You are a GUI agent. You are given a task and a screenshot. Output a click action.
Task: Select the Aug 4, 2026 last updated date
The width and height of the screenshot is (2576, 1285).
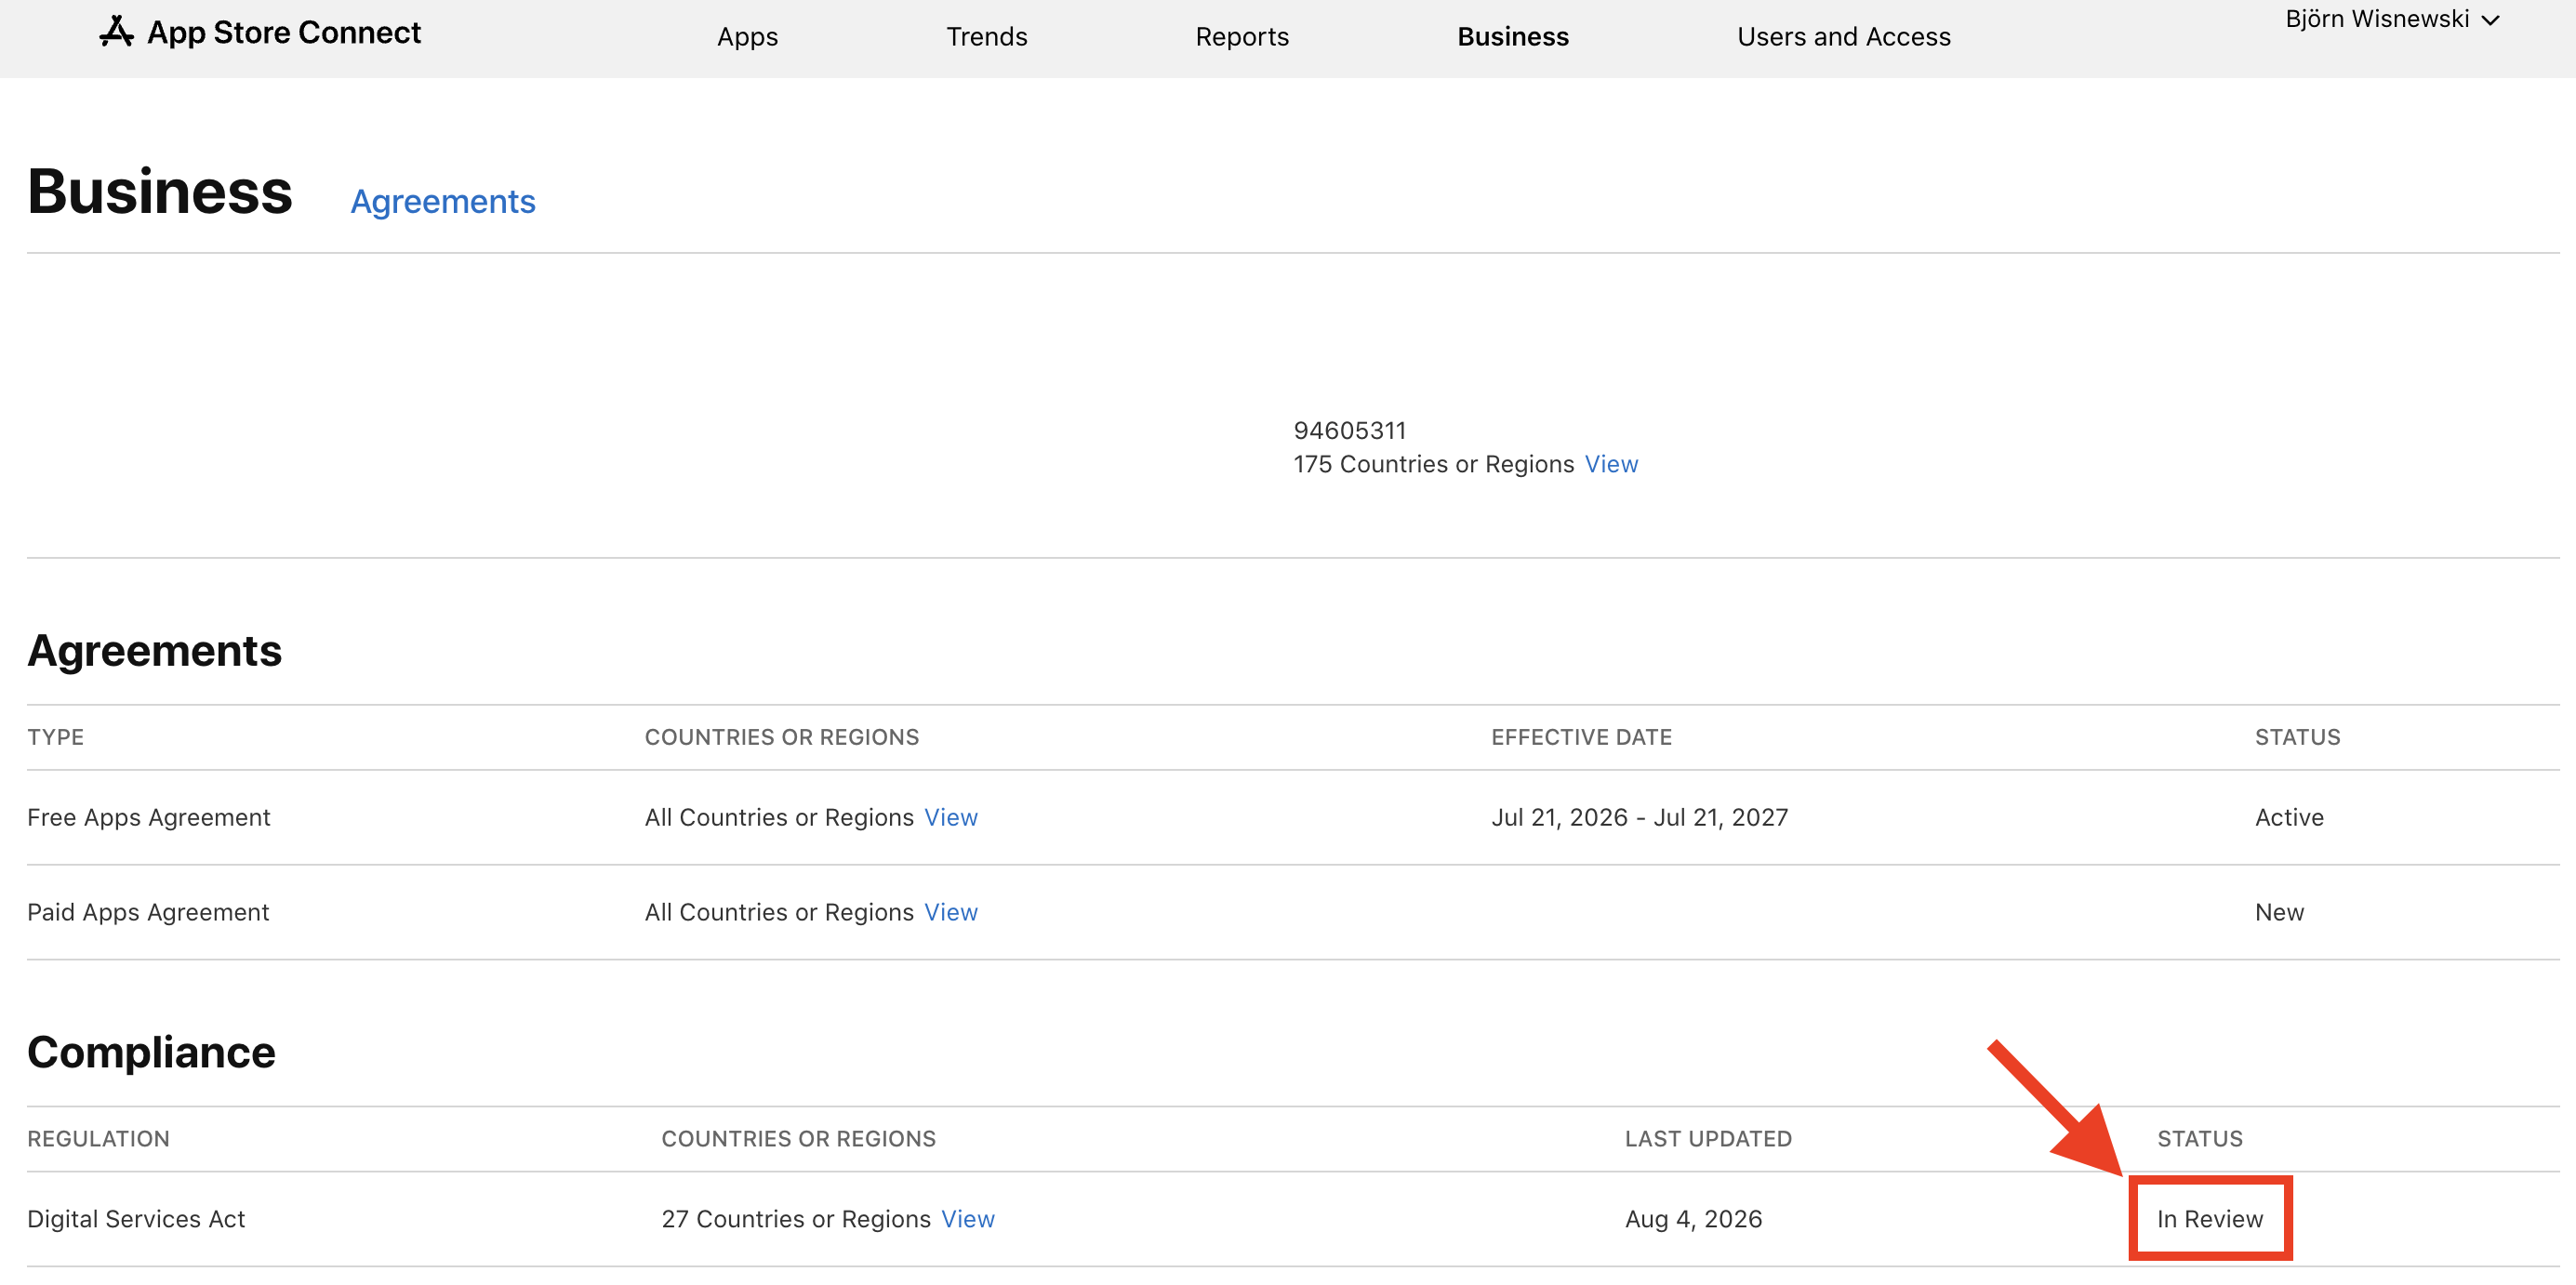(1693, 1219)
